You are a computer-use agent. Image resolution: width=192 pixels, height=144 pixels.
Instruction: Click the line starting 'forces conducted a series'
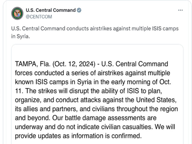[93, 73]
